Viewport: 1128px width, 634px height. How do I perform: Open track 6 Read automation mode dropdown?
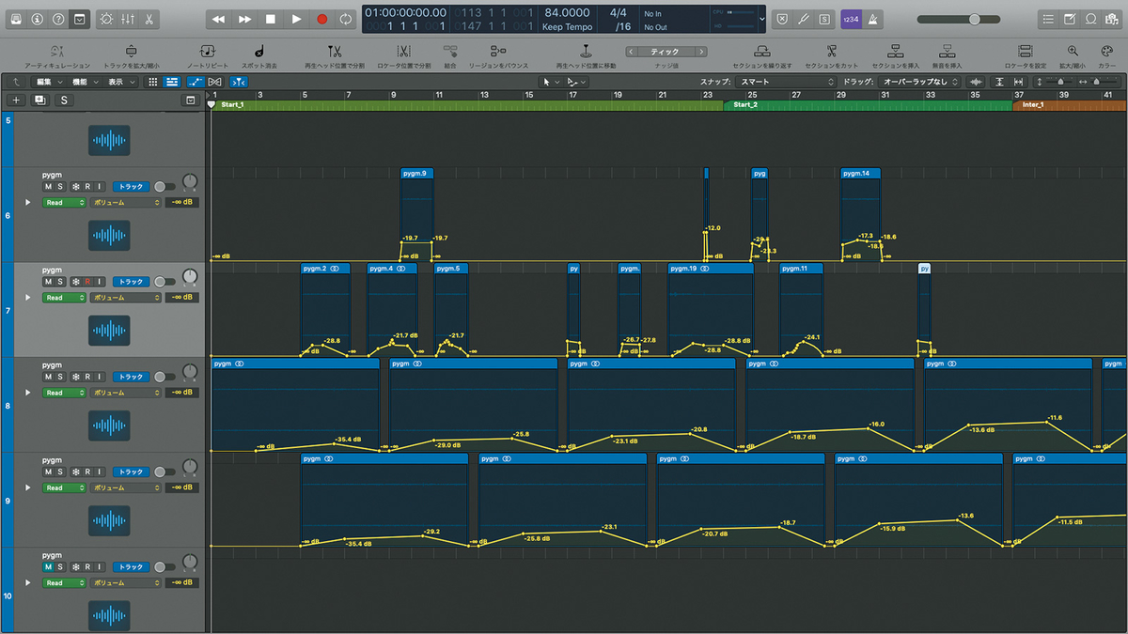(64, 202)
